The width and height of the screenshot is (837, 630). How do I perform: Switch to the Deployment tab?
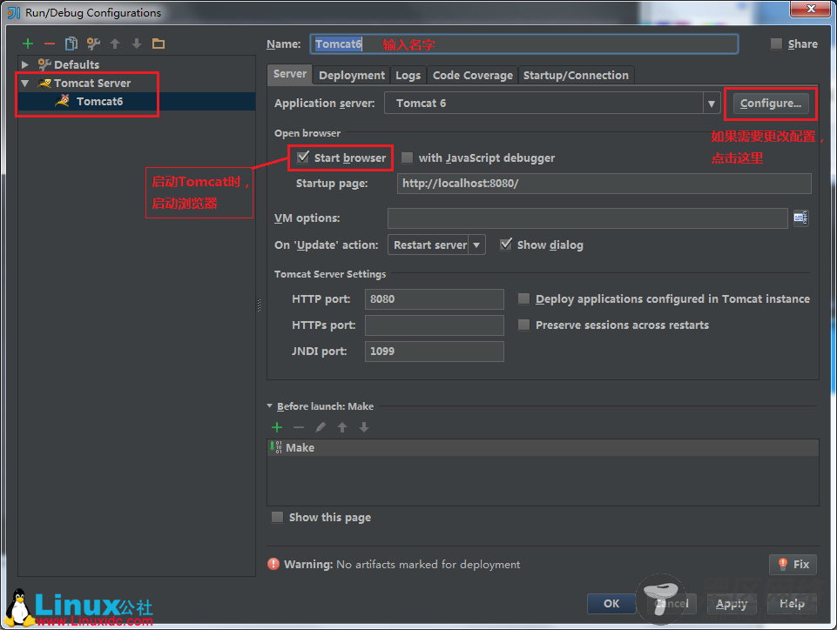pos(352,75)
